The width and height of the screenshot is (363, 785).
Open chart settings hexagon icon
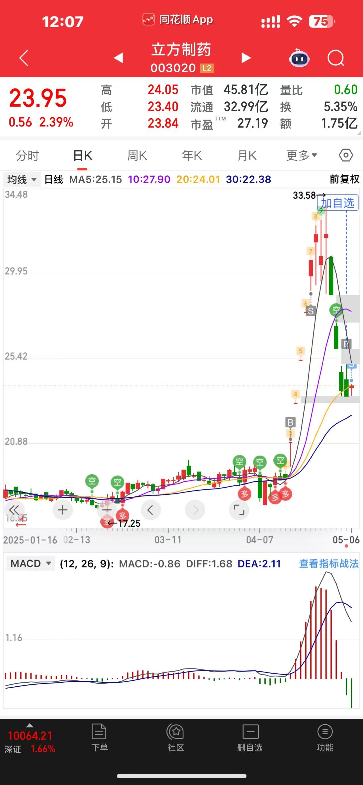[346, 155]
